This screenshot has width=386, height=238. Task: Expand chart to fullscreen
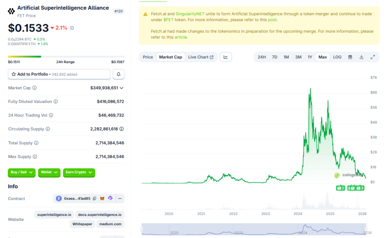click(x=373, y=57)
